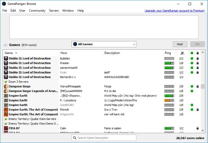
Task: Click Upgrade your GameRanger account link
Action: (x=175, y=11)
